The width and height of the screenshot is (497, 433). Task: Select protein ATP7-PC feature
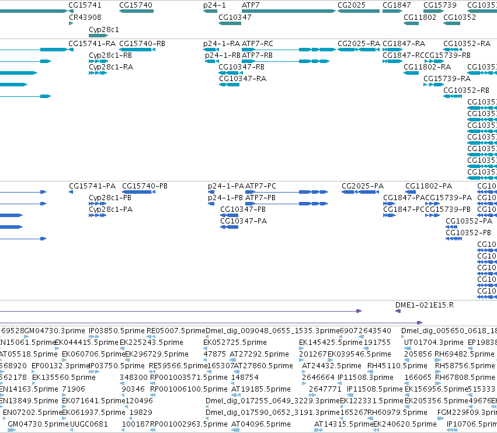pos(287,192)
